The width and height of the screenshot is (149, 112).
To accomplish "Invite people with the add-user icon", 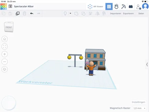I will (x=138, y=7).
